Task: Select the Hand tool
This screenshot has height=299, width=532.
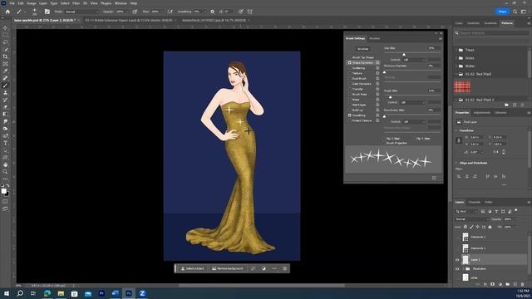Action: click(5, 164)
